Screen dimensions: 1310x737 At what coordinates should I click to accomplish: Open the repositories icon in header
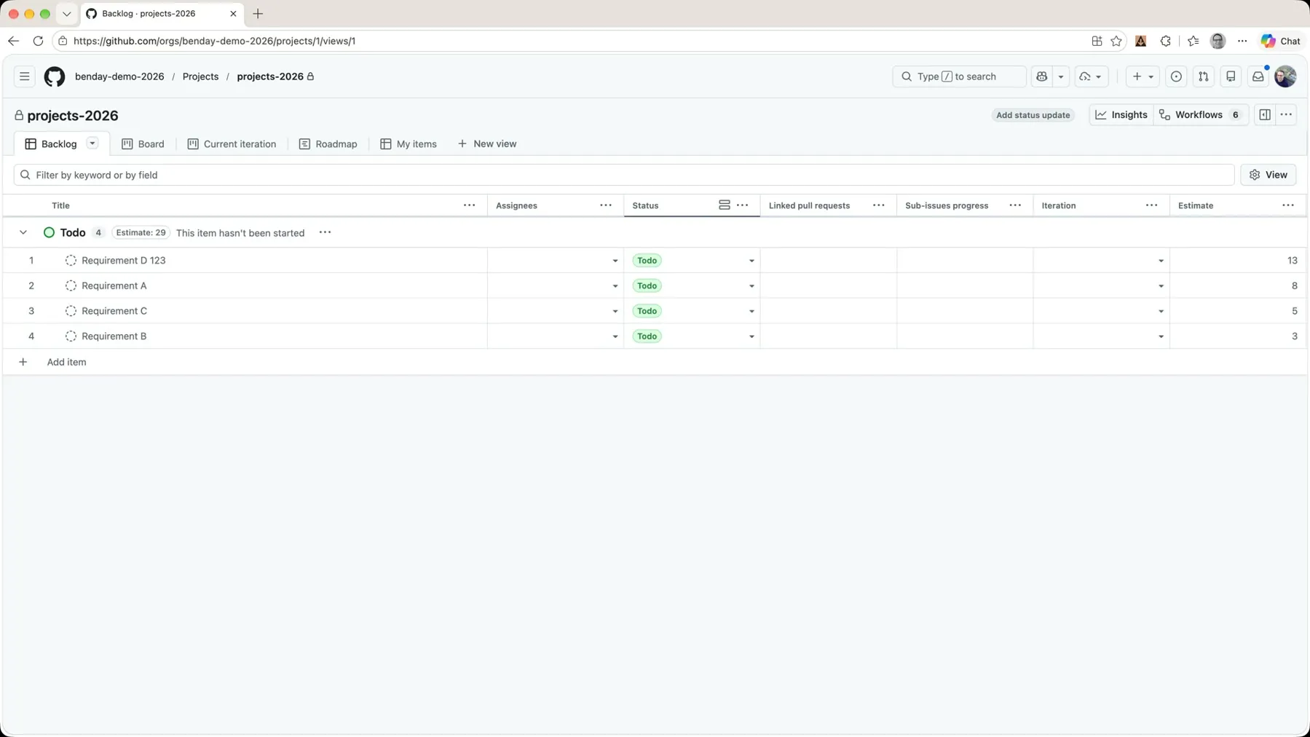click(1231, 76)
